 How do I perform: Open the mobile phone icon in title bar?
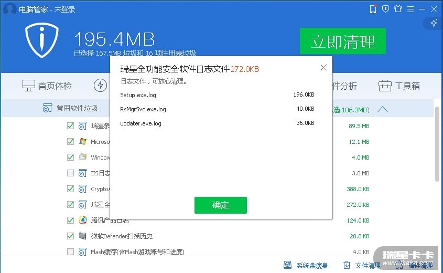373,9
